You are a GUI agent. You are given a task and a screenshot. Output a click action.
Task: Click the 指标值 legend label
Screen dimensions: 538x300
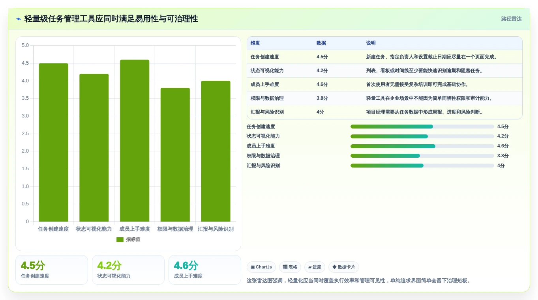click(133, 240)
